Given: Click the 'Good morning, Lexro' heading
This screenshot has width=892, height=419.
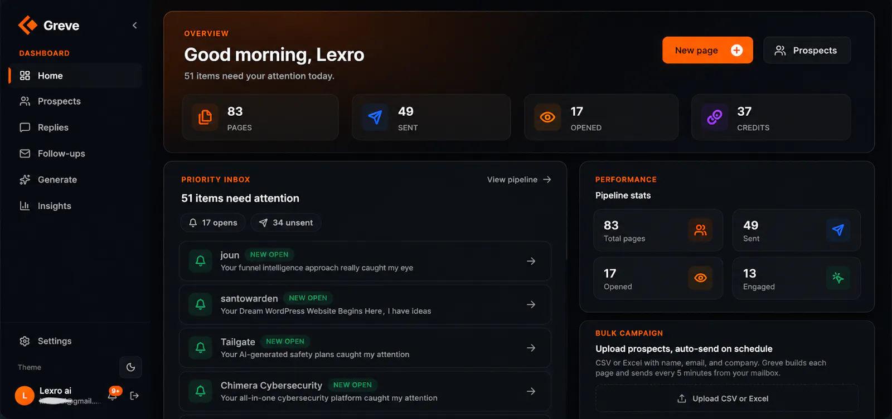Looking at the screenshot, I should tap(274, 55).
